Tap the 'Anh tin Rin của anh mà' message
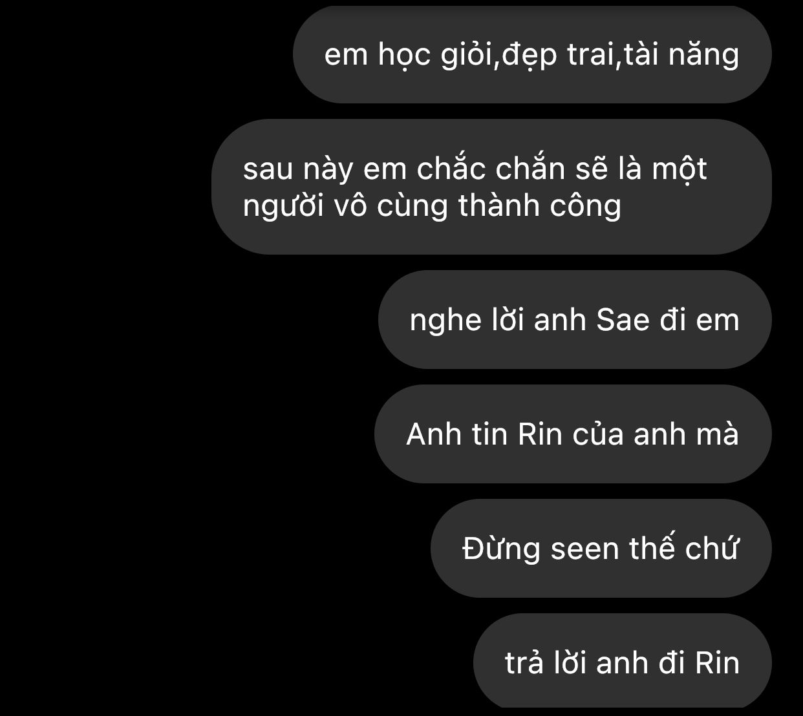This screenshot has width=803, height=716. point(573,434)
